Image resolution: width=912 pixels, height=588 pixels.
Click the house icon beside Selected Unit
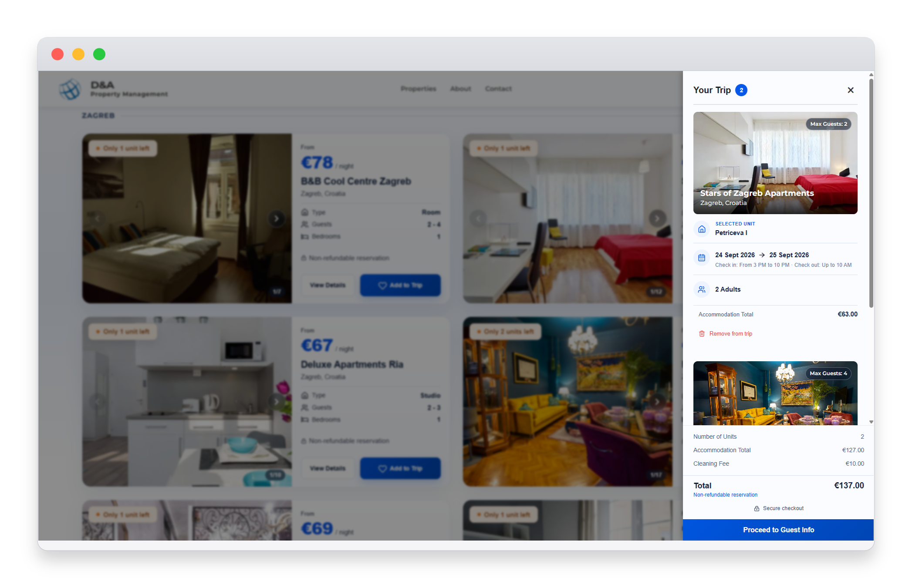[x=702, y=229]
